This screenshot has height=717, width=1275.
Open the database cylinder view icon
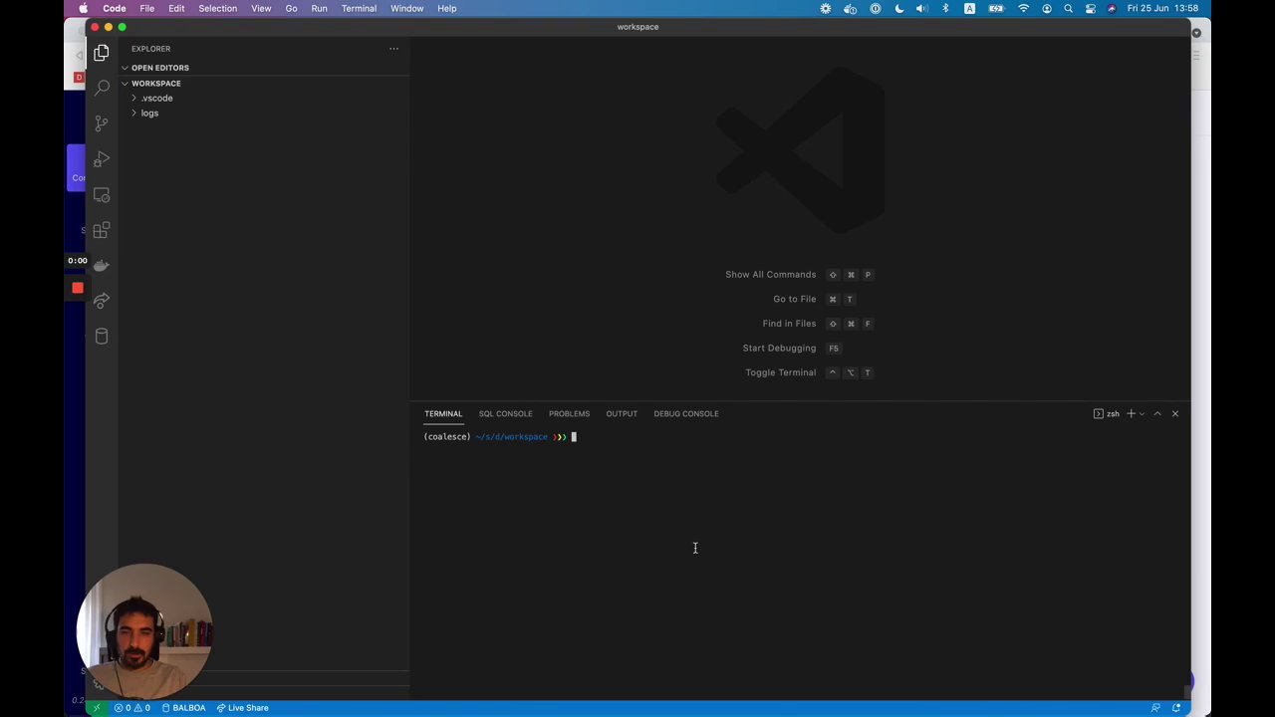[x=102, y=336]
